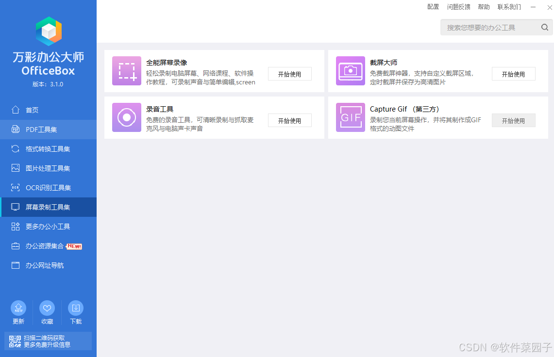554x357 pixels.
Task: Open 配置 in the top bar
Action: [433, 7]
